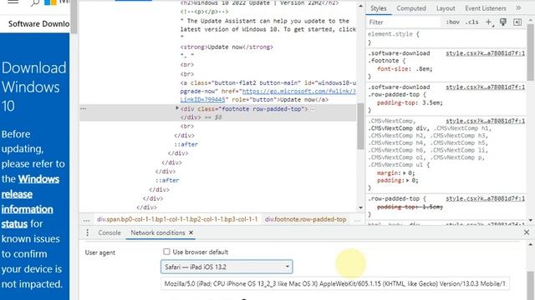Show later breadcrumbs ellipsis on right

[x=357, y=220]
